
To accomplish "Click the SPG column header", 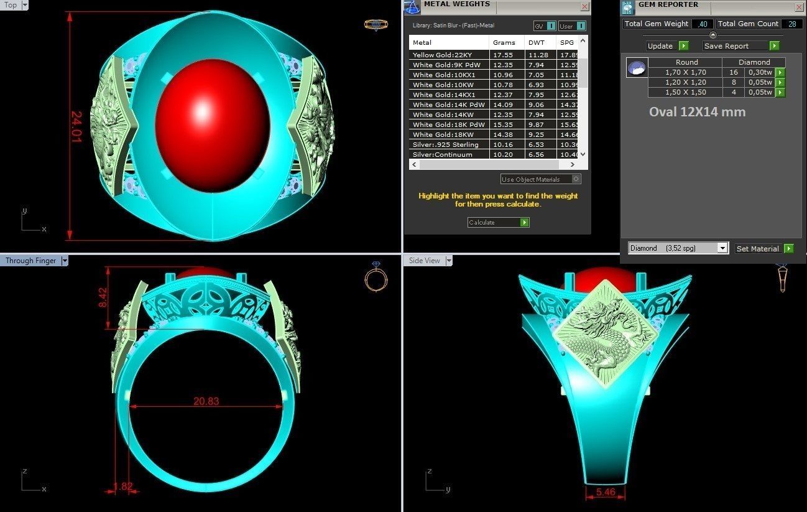I will pos(568,42).
